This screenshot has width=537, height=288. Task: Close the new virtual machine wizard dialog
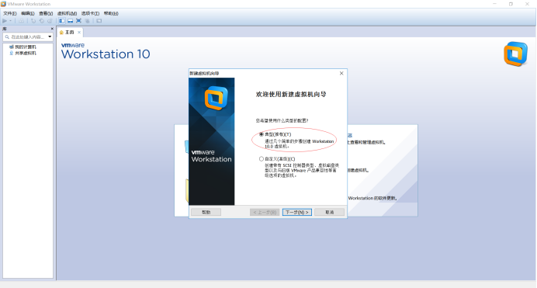pyautogui.click(x=341, y=73)
